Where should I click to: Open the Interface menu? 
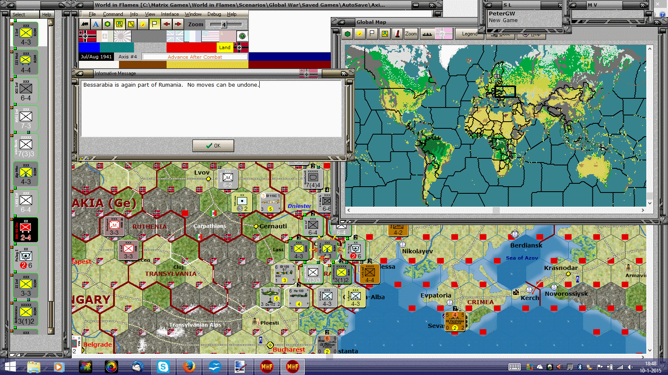[170, 14]
